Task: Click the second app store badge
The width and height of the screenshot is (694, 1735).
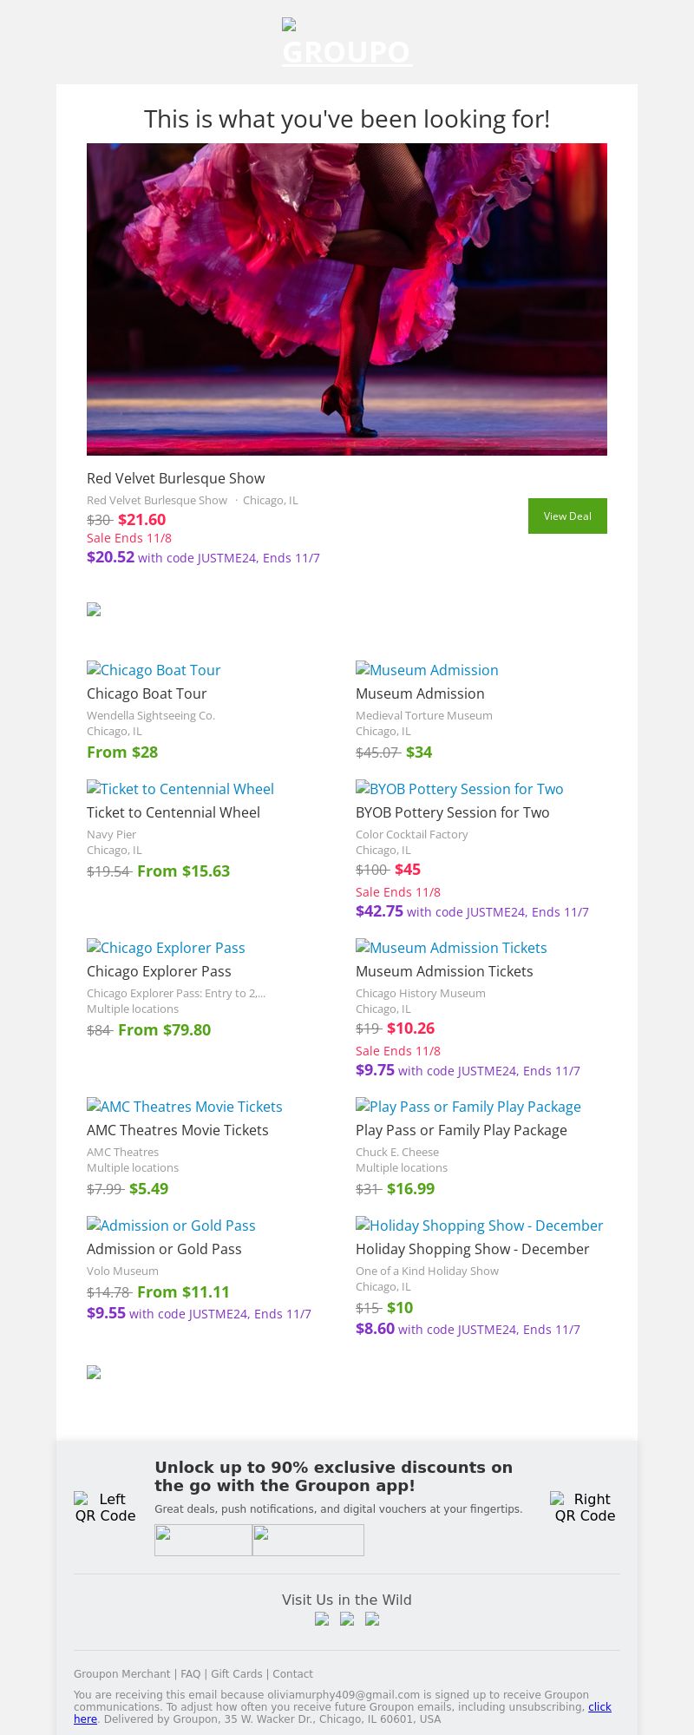Action: click(x=308, y=1540)
